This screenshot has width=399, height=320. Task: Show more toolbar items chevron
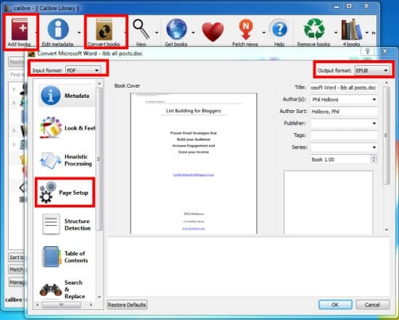pos(374,33)
